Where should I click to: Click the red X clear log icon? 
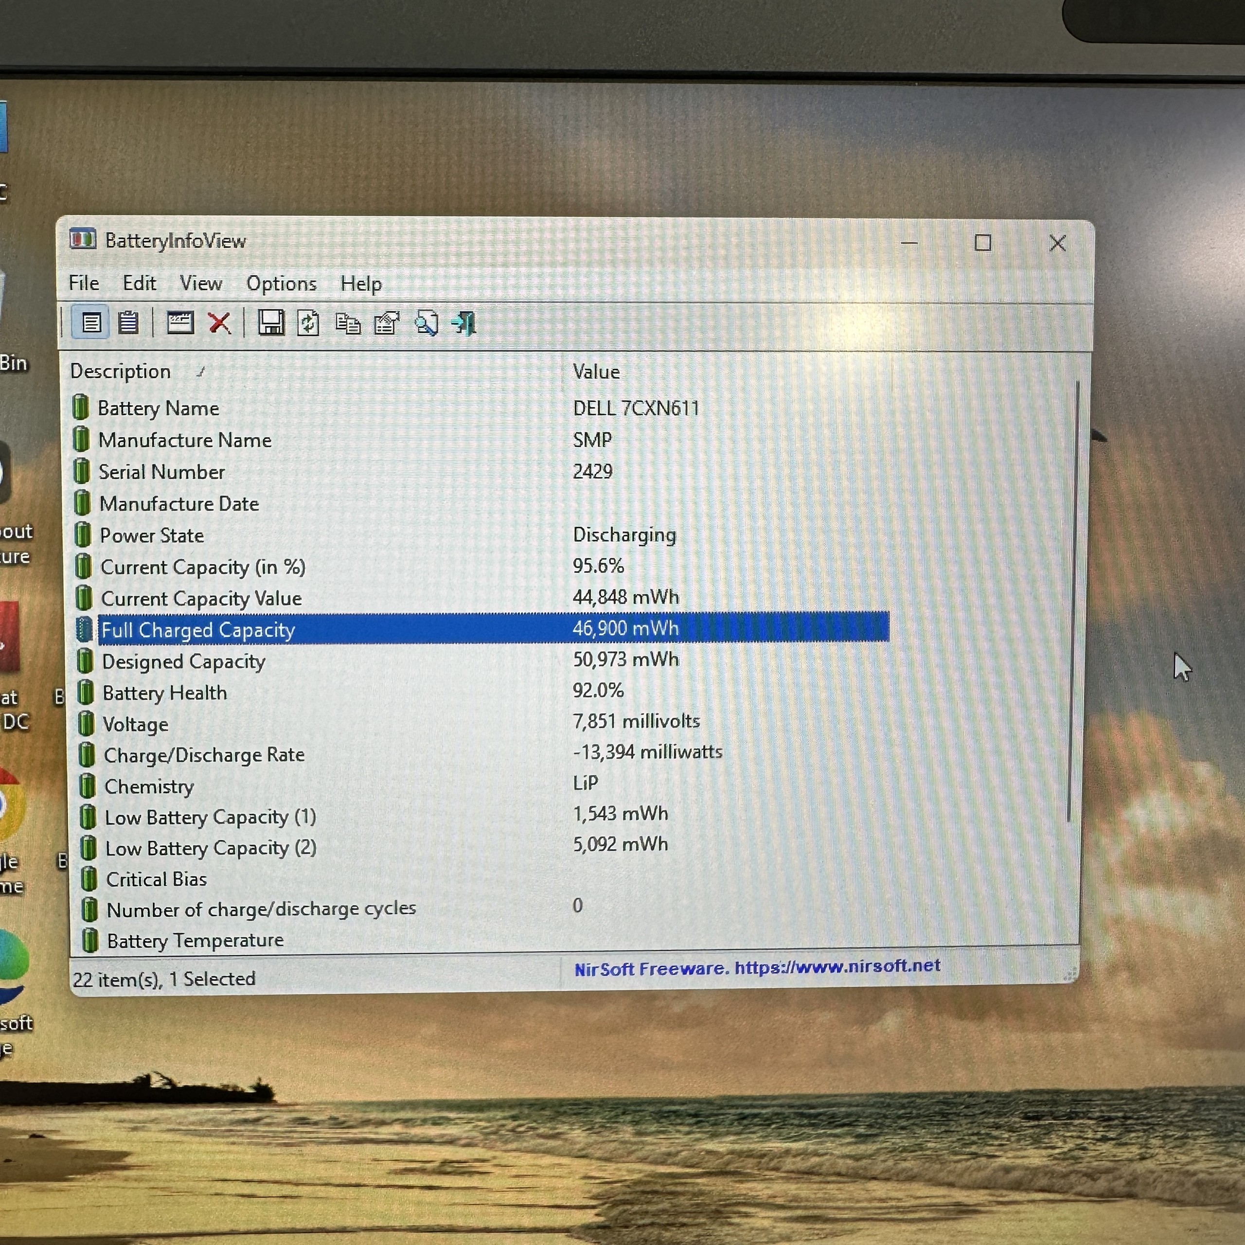click(219, 323)
